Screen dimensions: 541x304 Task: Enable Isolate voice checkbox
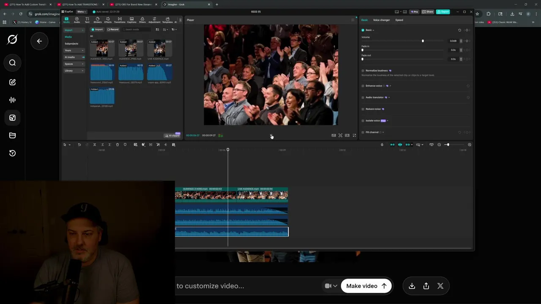(363, 121)
